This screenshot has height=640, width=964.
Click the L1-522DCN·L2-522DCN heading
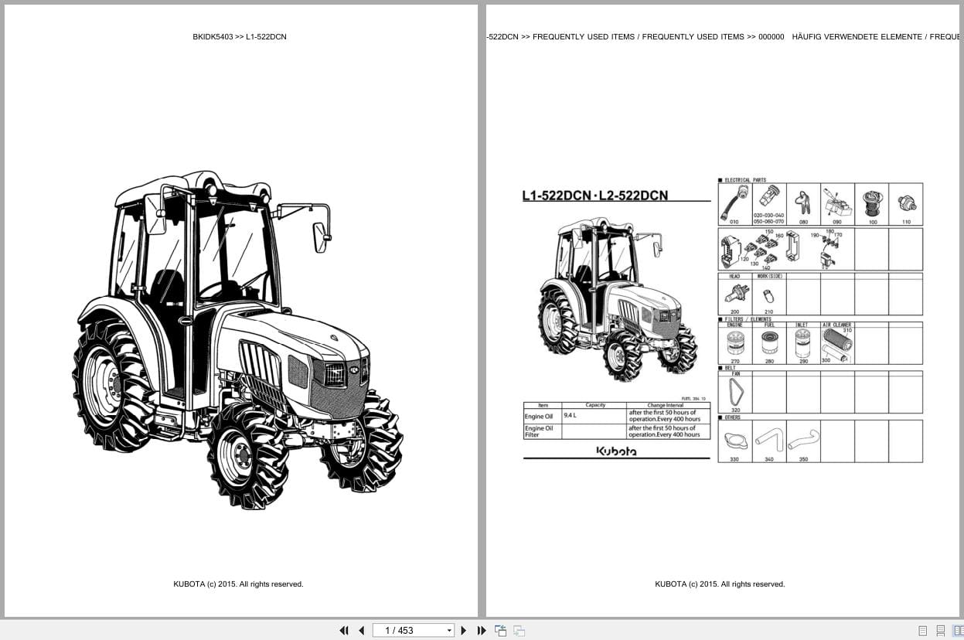(x=595, y=196)
